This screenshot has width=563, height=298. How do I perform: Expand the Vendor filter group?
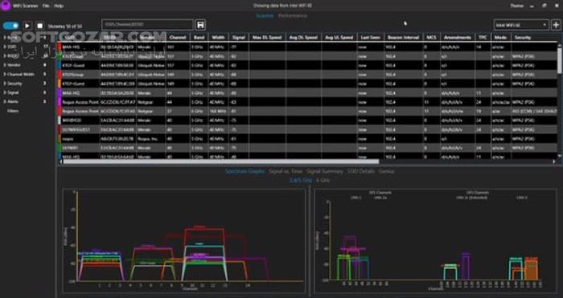(x=14, y=65)
